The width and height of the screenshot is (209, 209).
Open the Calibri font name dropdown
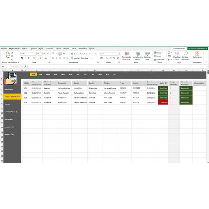(36, 54)
